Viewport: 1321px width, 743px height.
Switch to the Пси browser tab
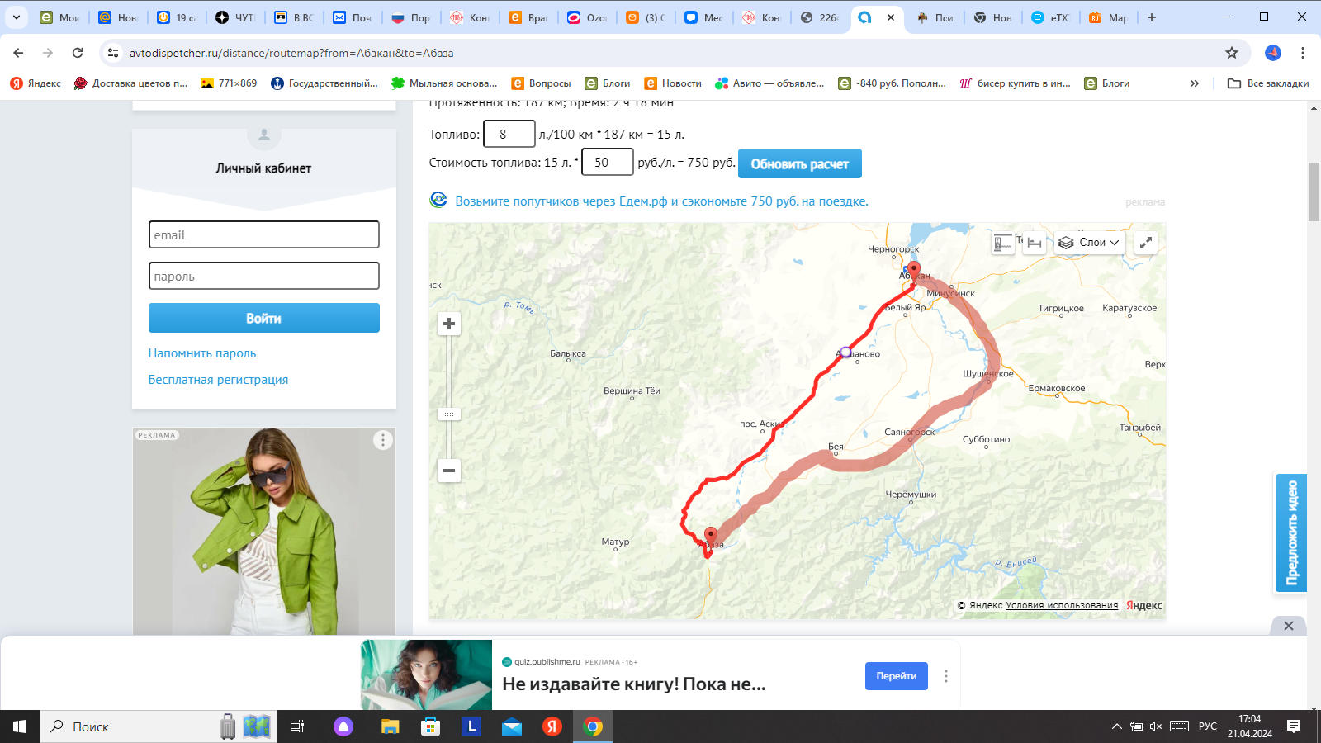click(x=935, y=17)
